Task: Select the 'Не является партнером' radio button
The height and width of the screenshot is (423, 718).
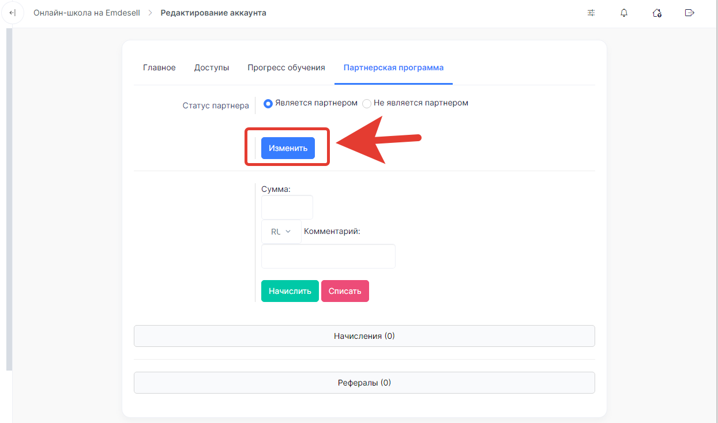Action: click(367, 104)
